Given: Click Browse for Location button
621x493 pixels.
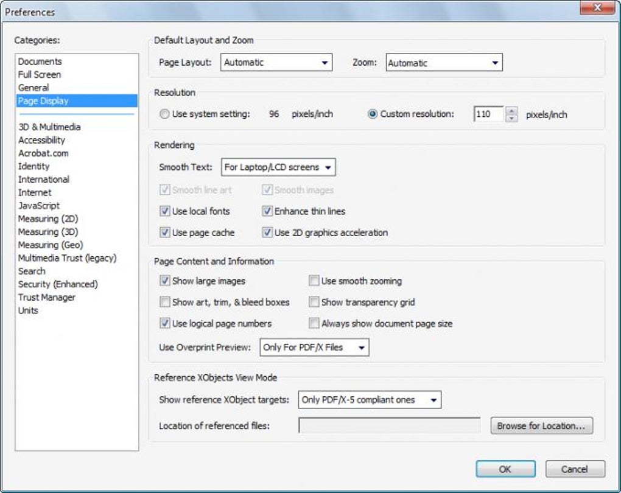Looking at the screenshot, I should 541,426.
